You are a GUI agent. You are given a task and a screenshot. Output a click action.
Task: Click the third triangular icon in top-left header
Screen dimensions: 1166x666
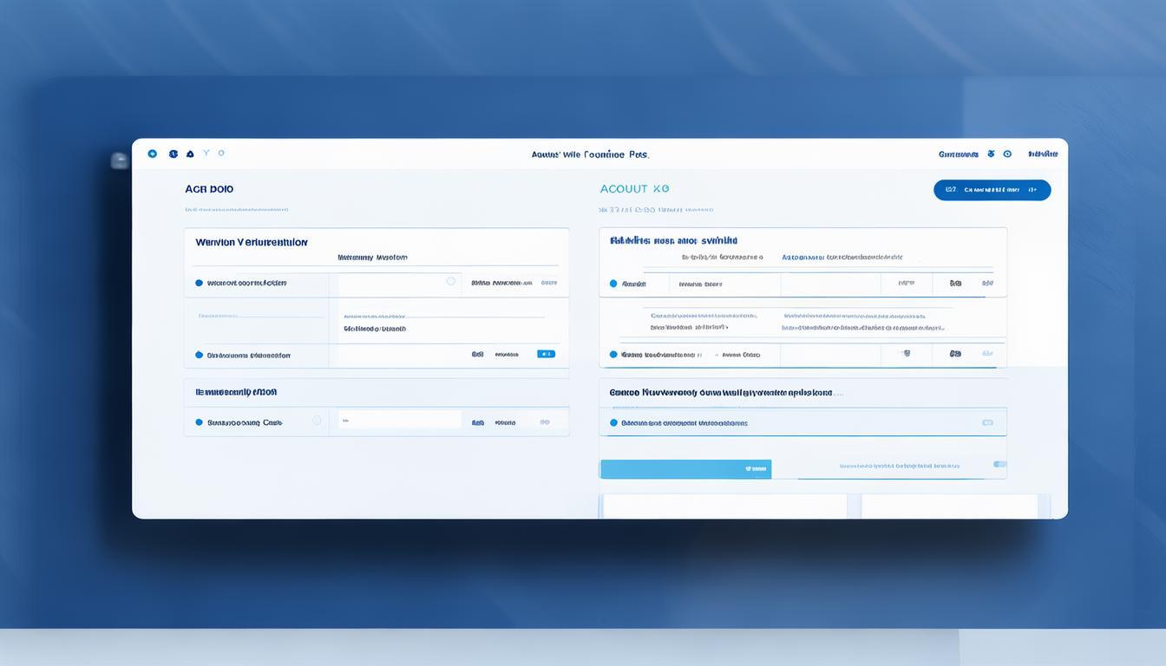pyautogui.click(x=190, y=153)
